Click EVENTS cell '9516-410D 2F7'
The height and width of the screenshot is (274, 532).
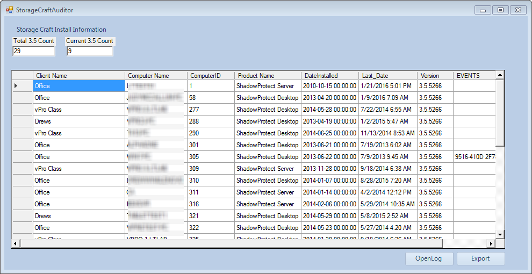475,157
